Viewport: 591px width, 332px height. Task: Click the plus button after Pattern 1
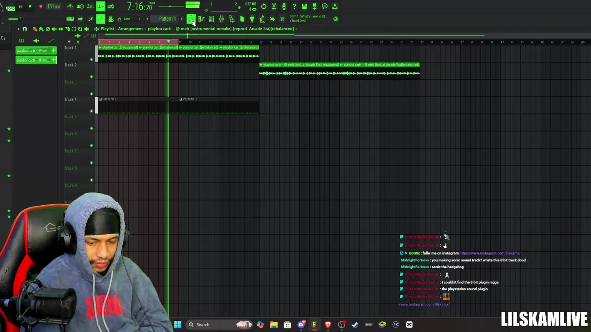[181, 19]
